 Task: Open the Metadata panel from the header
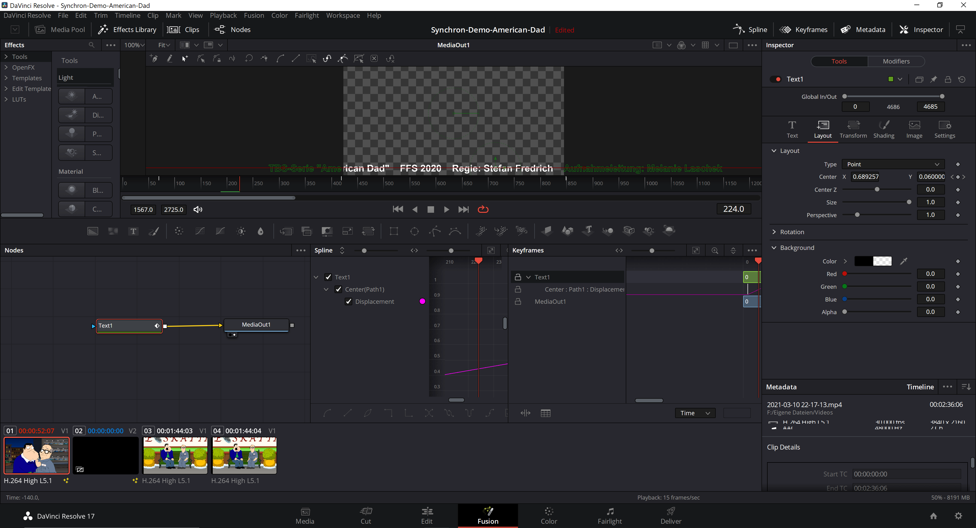(863, 29)
